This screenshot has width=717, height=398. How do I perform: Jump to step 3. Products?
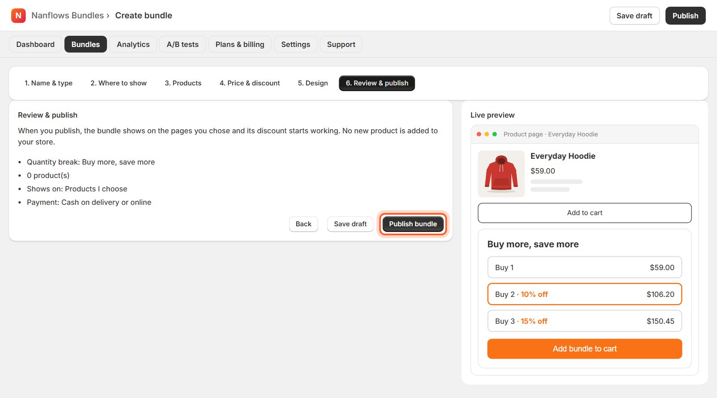tap(183, 83)
